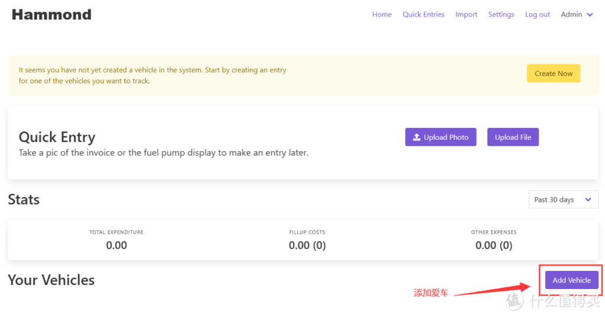This screenshot has width=605, height=315.
Task: Click the Upload File button
Action: (x=513, y=137)
